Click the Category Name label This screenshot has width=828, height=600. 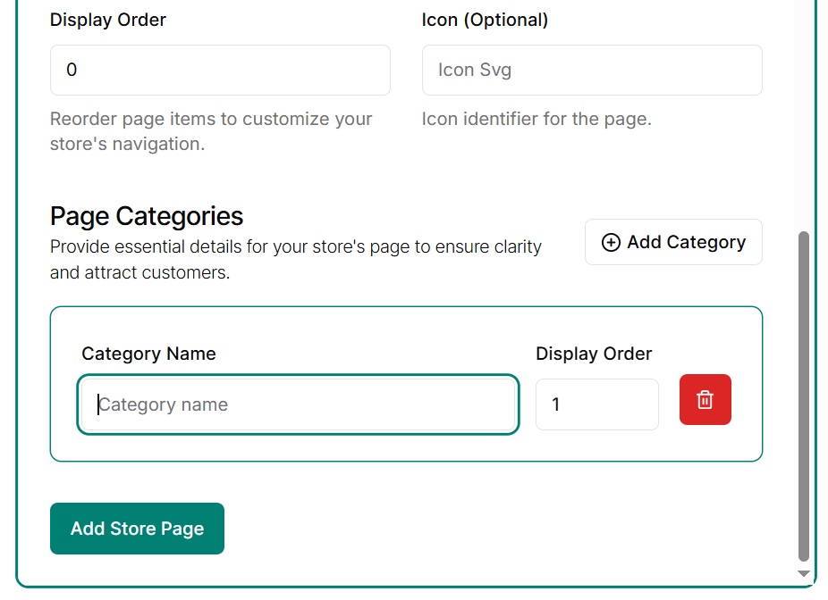[148, 354]
